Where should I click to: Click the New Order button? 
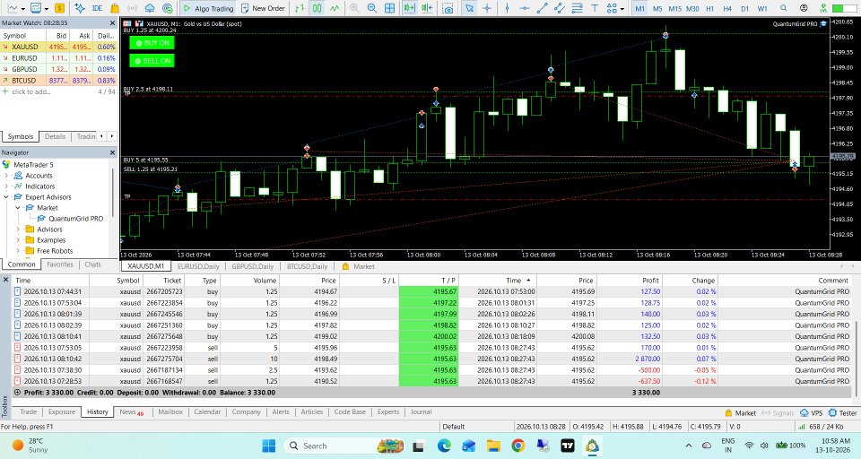263,8
